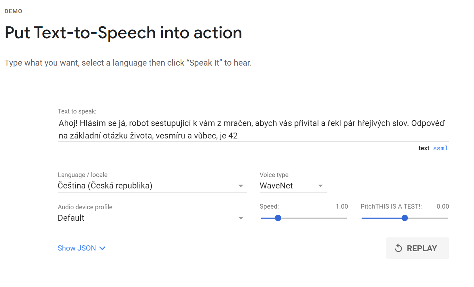
Task: Click the Speed slider handle
Action: point(278,218)
